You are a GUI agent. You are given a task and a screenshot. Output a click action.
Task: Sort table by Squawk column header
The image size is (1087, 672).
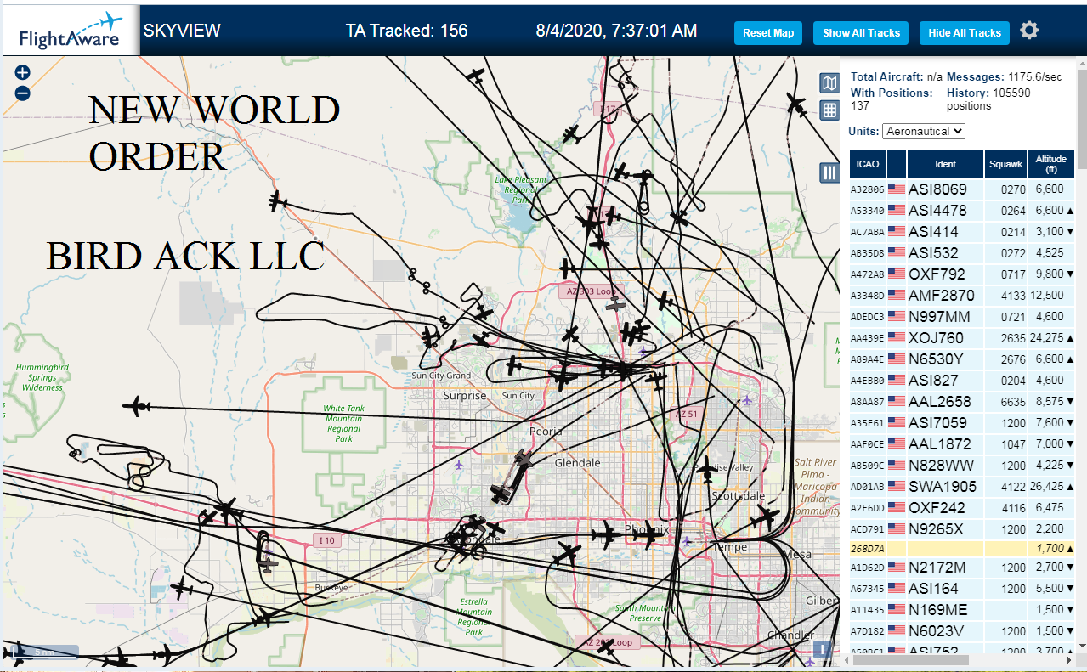coord(1005,164)
